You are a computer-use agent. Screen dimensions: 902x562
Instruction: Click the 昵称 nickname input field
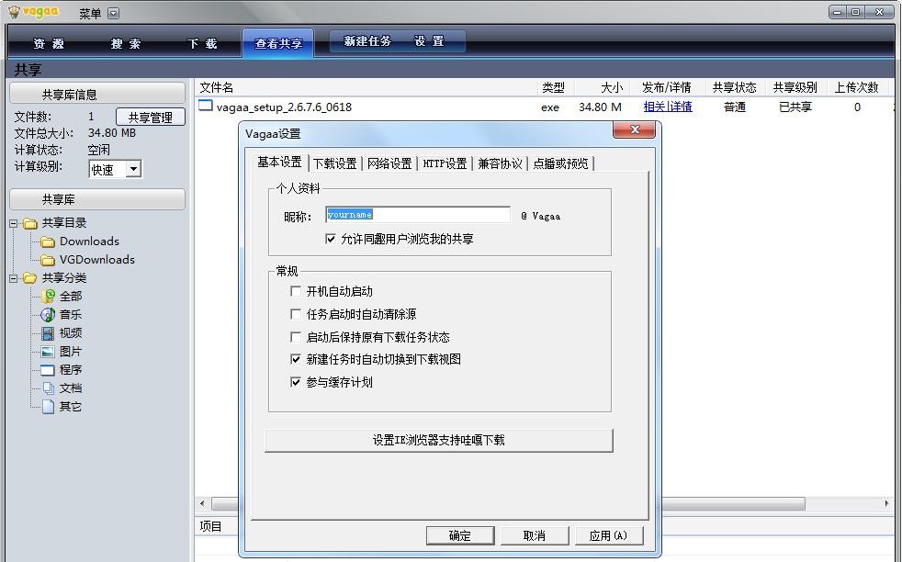coord(418,215)
